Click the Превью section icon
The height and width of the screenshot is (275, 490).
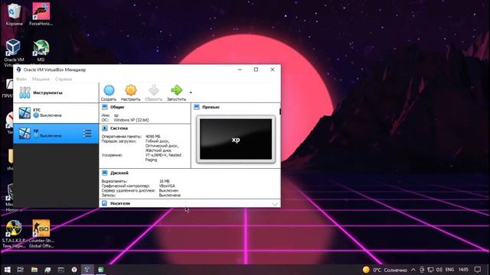pos(197,107)
